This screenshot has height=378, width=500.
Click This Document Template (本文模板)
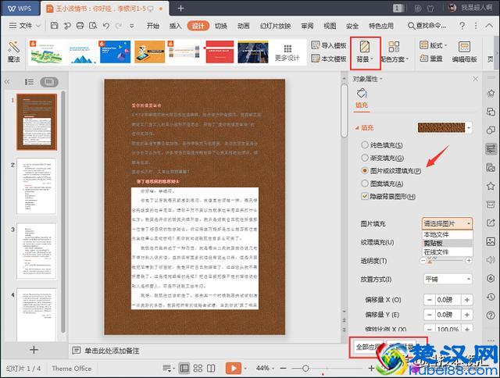tap(329, 59)
